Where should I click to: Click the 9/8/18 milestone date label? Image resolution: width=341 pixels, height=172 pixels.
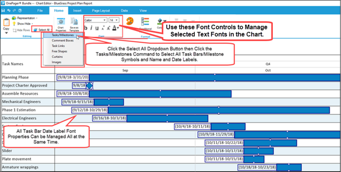[x=79, y=85]
